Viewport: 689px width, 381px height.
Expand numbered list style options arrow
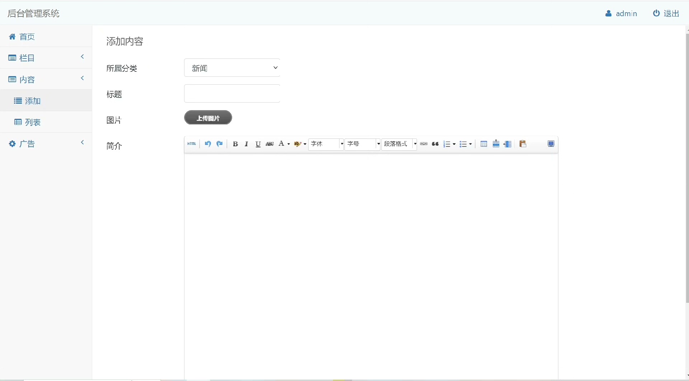pos(454,144)
